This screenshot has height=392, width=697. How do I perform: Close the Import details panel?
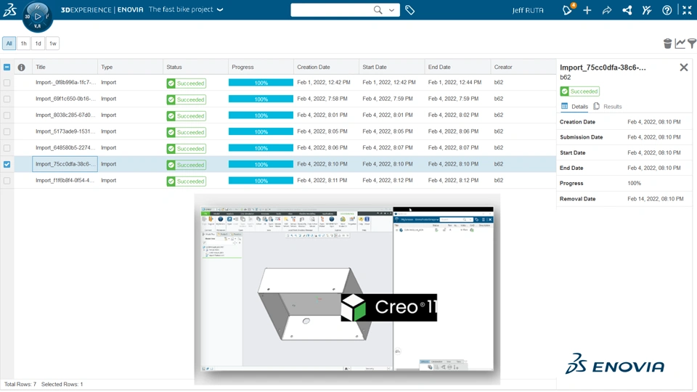684,67
